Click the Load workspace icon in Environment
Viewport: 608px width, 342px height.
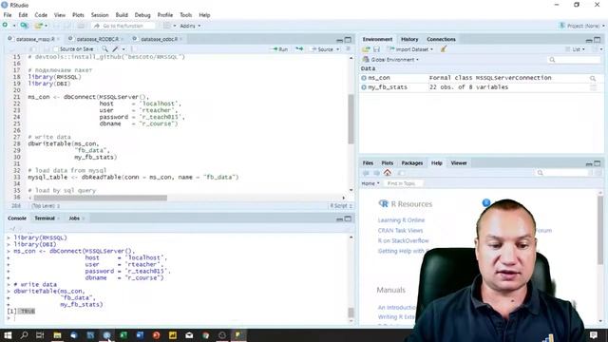tap(366, 49)
